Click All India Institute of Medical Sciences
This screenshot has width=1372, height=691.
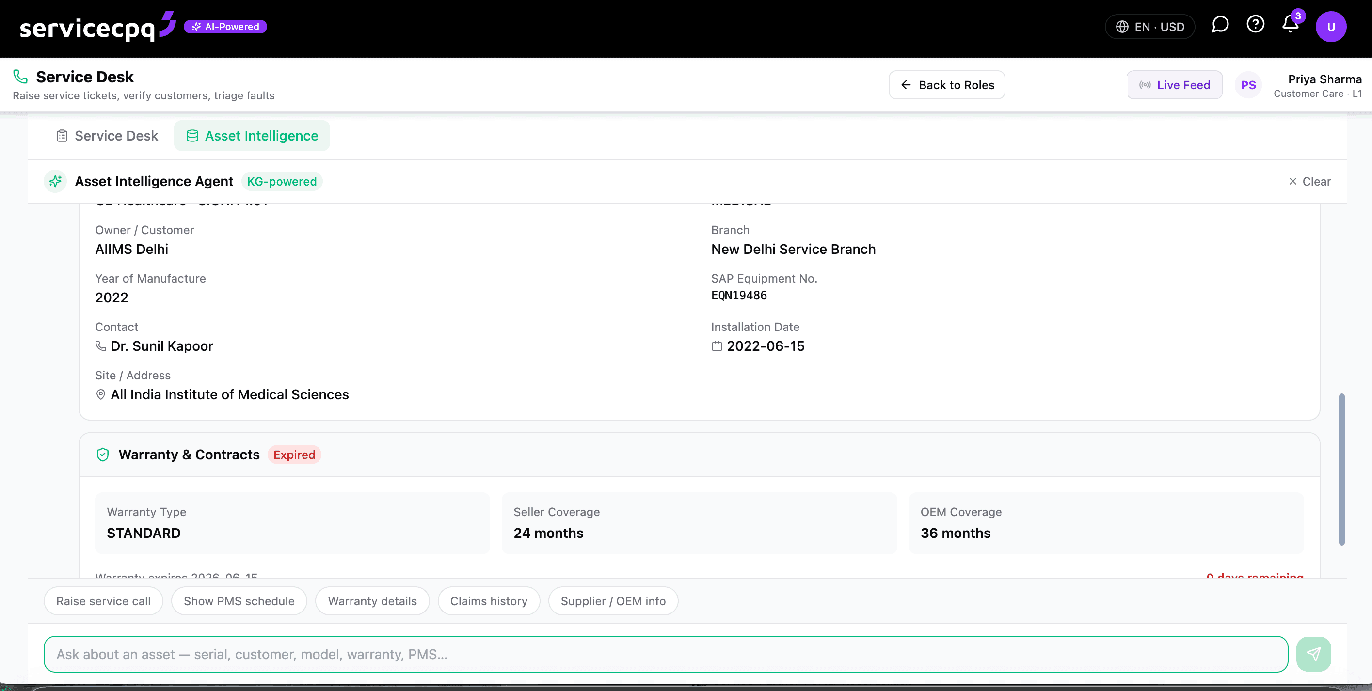pos(229,394)
